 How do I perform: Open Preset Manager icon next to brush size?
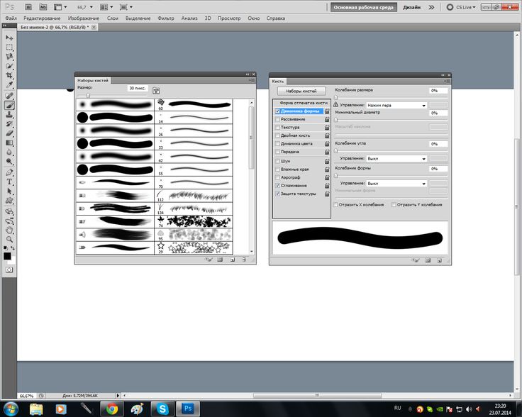click(x=156, y=91)
